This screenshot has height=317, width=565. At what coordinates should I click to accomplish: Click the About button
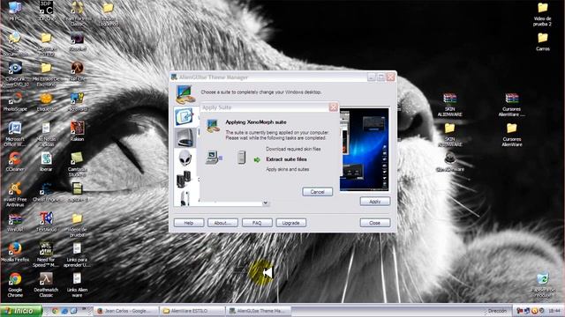222,223
